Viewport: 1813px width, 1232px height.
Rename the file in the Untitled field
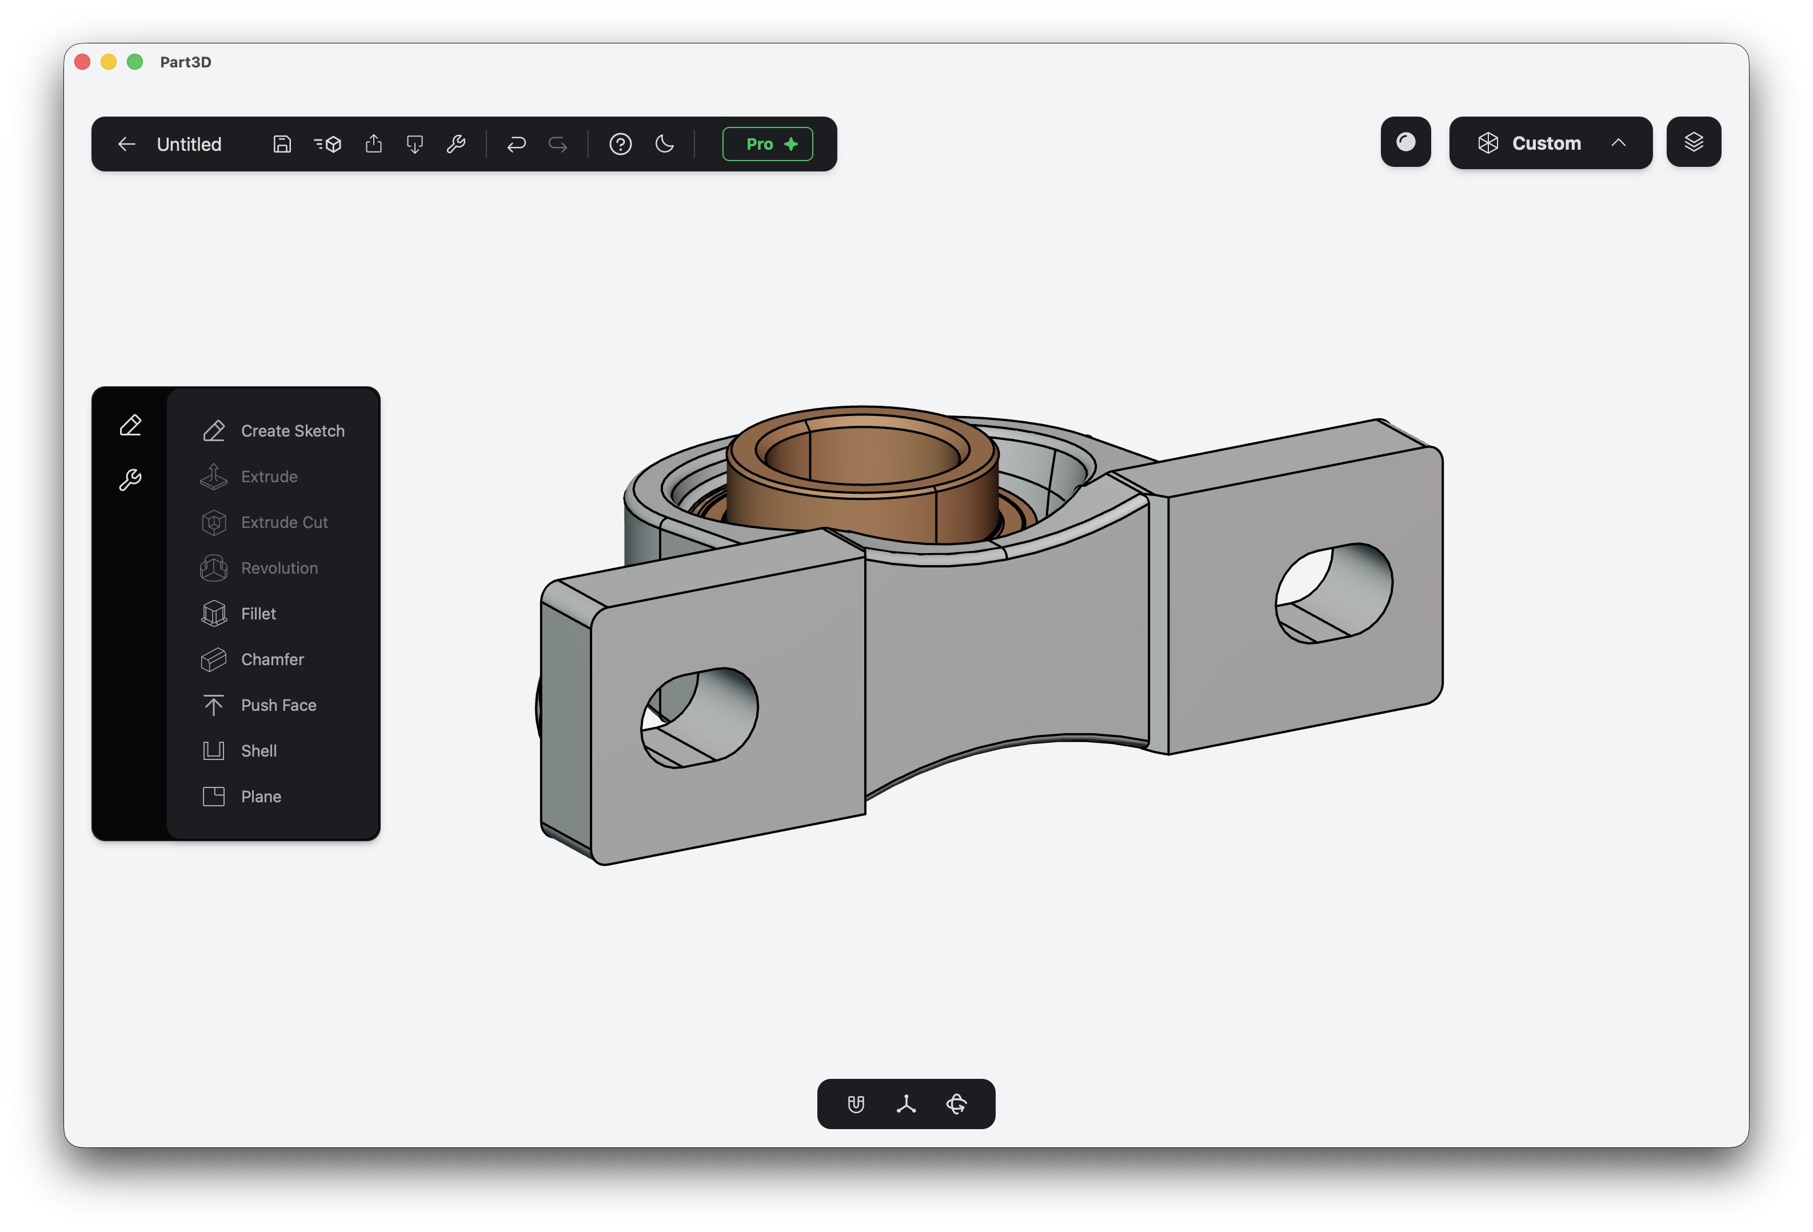[x=189, y=144]
